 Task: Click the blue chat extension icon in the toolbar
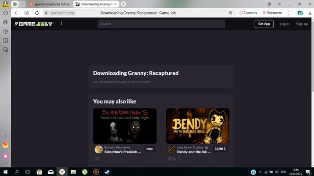[x=300, y=13]
